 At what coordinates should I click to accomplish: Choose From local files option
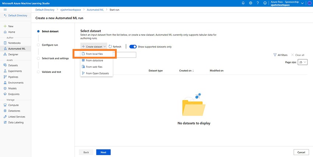pos(94,54)
